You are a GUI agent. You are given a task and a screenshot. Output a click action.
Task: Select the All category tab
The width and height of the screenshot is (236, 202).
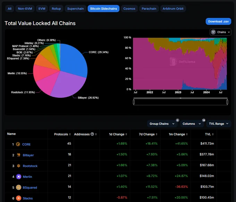coord(10,9)
